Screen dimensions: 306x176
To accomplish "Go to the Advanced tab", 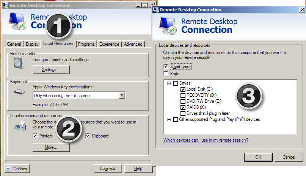I will point(133,44).
